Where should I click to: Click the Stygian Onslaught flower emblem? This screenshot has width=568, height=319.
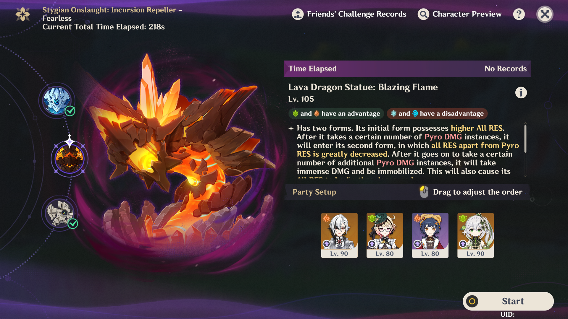pyautogui.click(x=23, y=14)
